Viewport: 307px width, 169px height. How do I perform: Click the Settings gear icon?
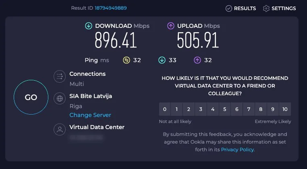[266, 8]
